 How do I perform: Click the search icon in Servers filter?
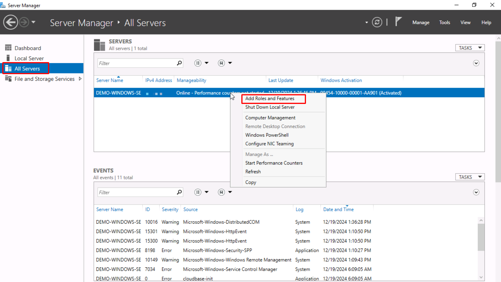point(179,63)
